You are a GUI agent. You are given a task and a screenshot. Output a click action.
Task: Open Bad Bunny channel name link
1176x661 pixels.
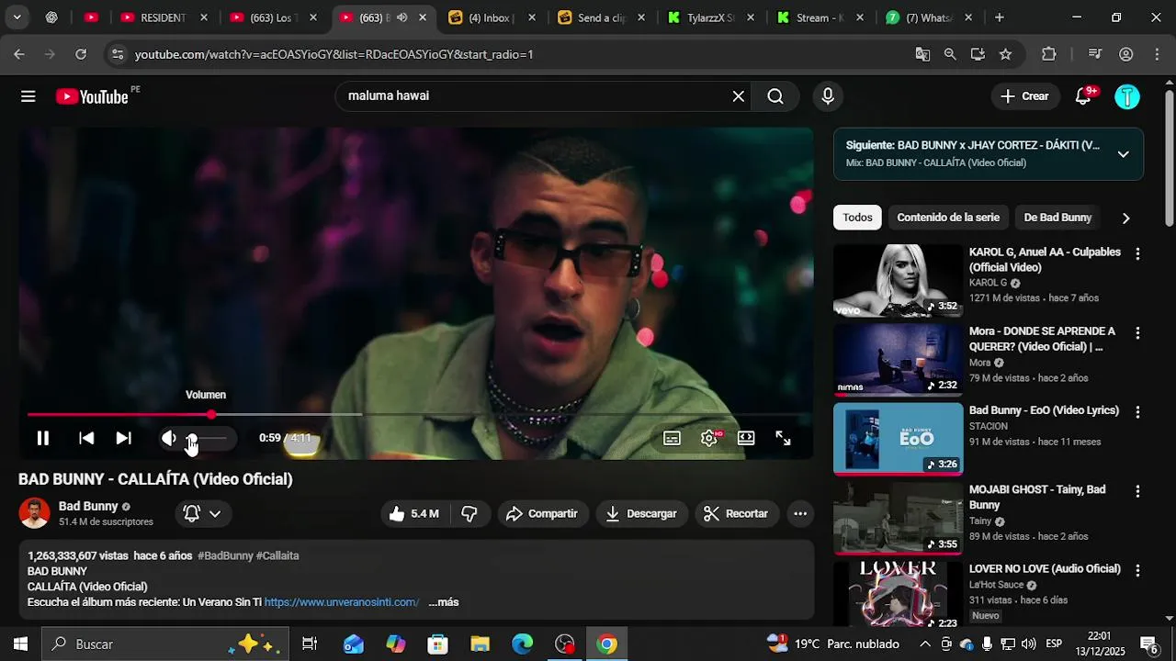click(x=88, y=507)
